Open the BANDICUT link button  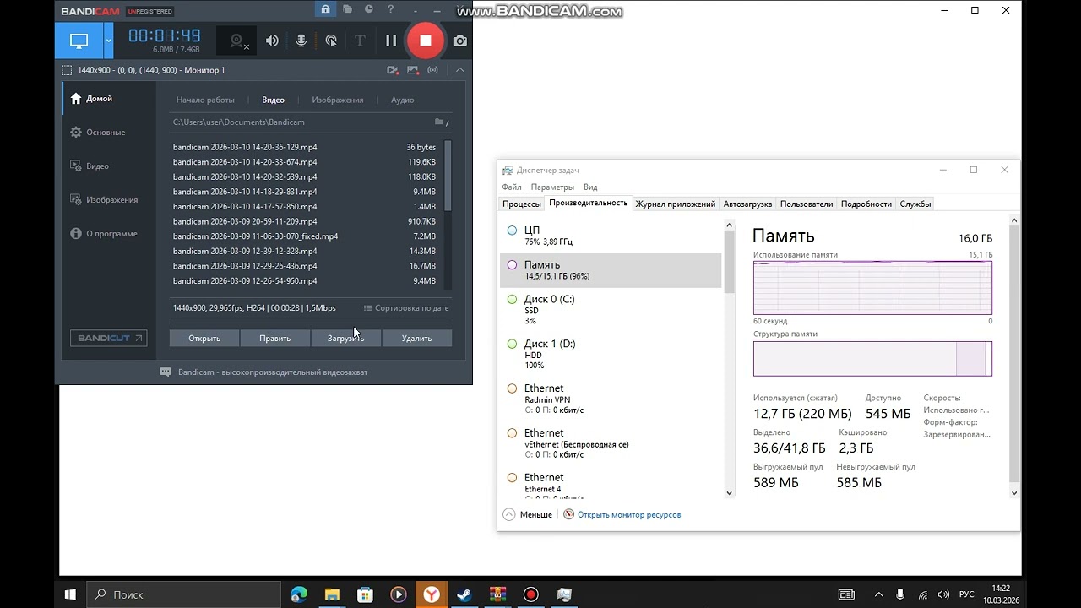(108, 338)
